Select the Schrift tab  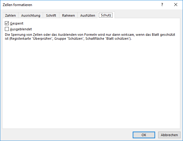click(x=51, y=15)
